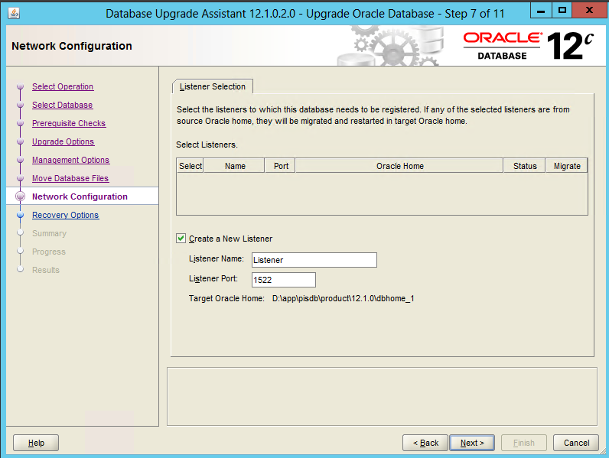This screenshot has width=609, height=458.
Task: Click the Oracle Home column header
Action: coord(399,166)
